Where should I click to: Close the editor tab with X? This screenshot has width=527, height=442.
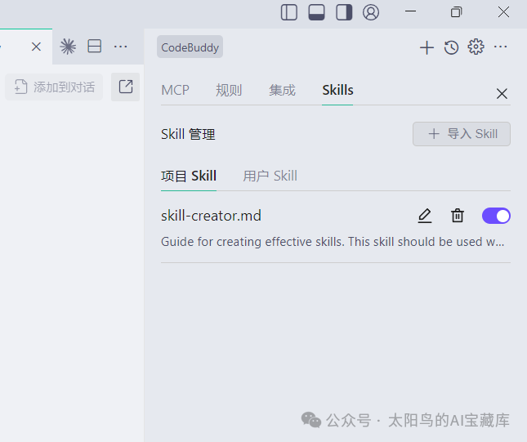pyautogui.click(x=36, y=47)
